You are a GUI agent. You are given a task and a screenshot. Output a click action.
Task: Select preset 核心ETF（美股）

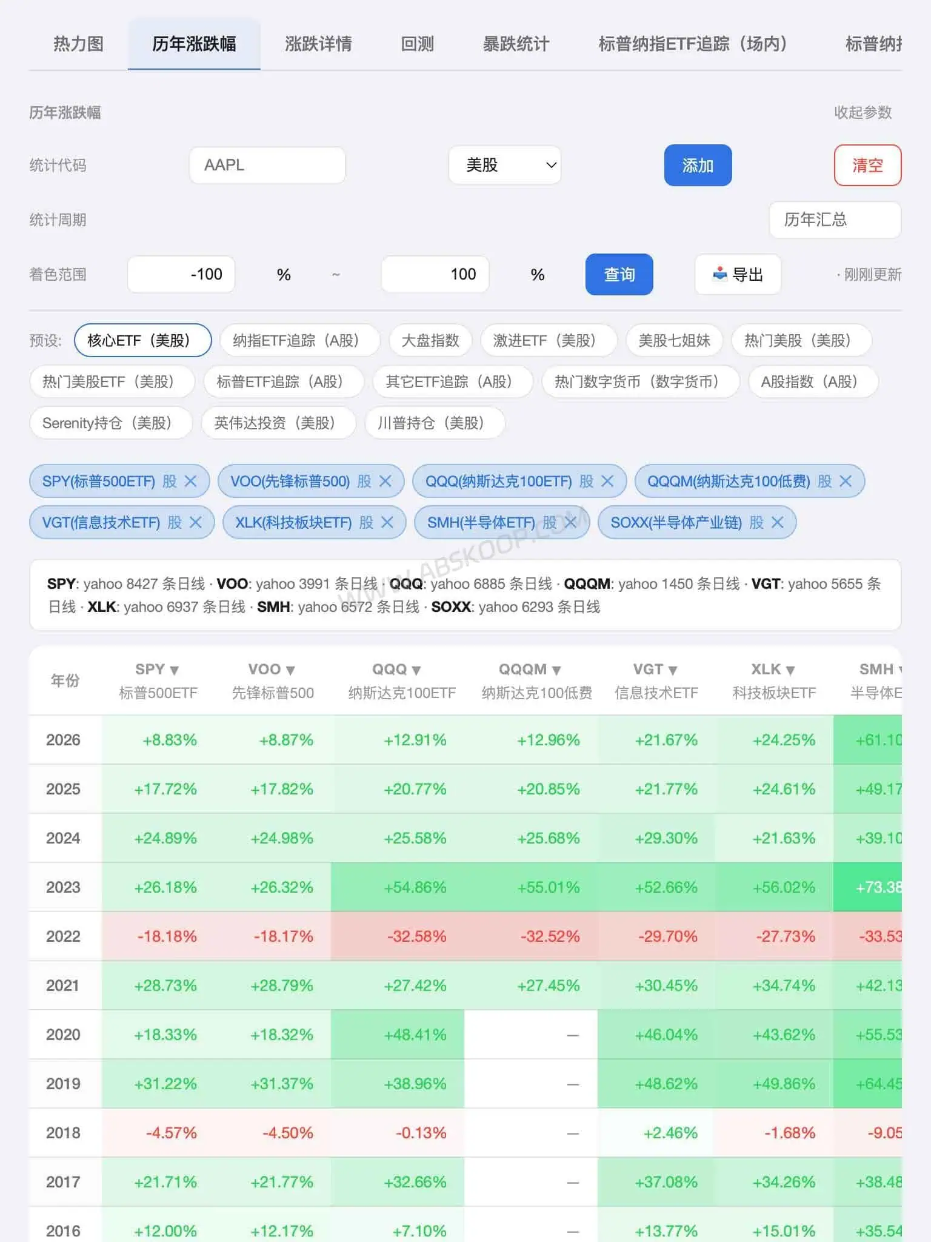pyautogui.click(x=142, y=340)
